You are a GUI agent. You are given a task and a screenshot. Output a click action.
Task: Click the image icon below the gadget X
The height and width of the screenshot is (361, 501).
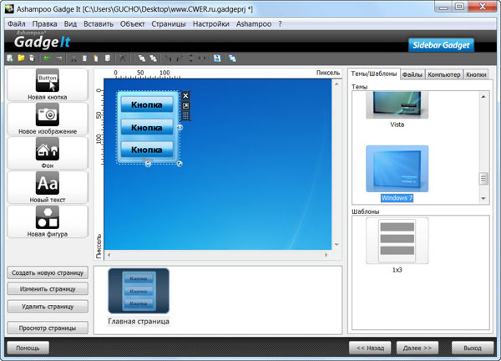click(185, 106)
